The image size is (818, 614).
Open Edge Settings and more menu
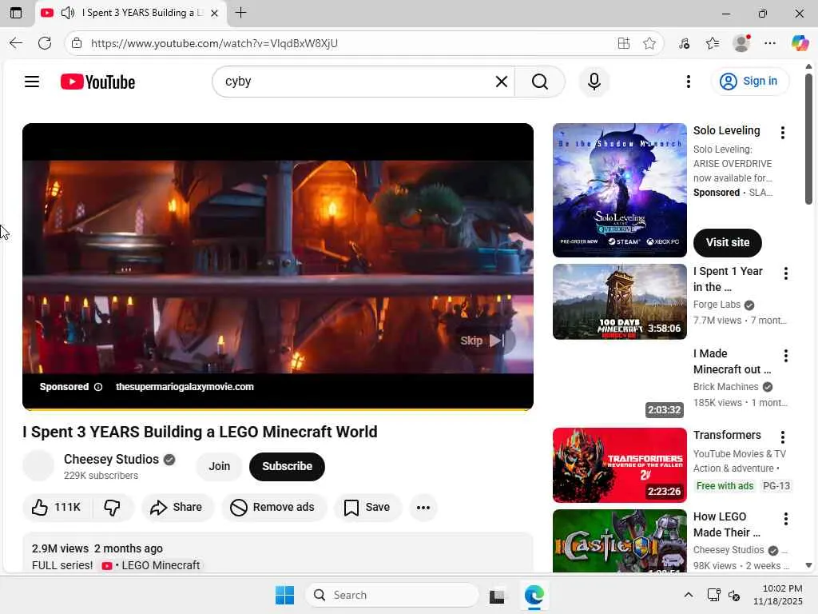[x=769, y=43]
